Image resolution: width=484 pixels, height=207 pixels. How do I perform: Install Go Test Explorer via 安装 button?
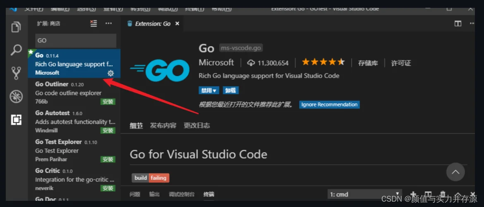pyautogui.click(x=108, y=159)
